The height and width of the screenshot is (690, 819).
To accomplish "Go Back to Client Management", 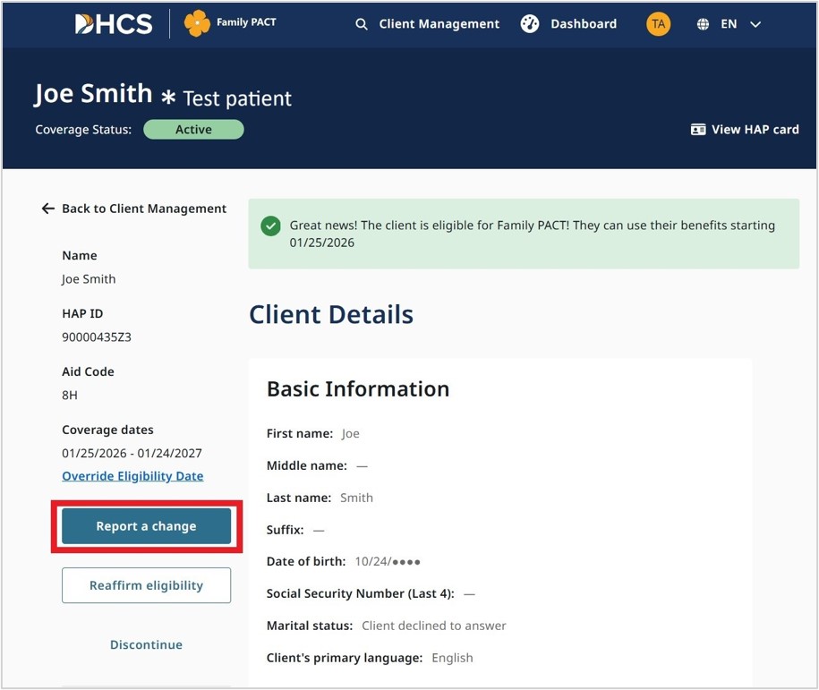I will click(x=143, y=209).
